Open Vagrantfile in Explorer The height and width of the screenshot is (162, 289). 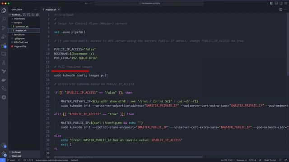pos(24,46)
